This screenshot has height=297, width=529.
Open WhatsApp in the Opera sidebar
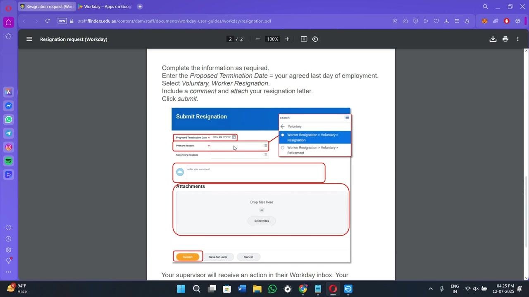[x=8, y=120]
